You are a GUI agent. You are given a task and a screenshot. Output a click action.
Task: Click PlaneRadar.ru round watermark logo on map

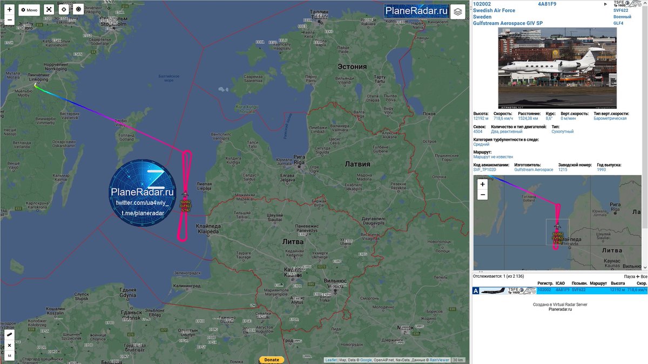(143, 193)
